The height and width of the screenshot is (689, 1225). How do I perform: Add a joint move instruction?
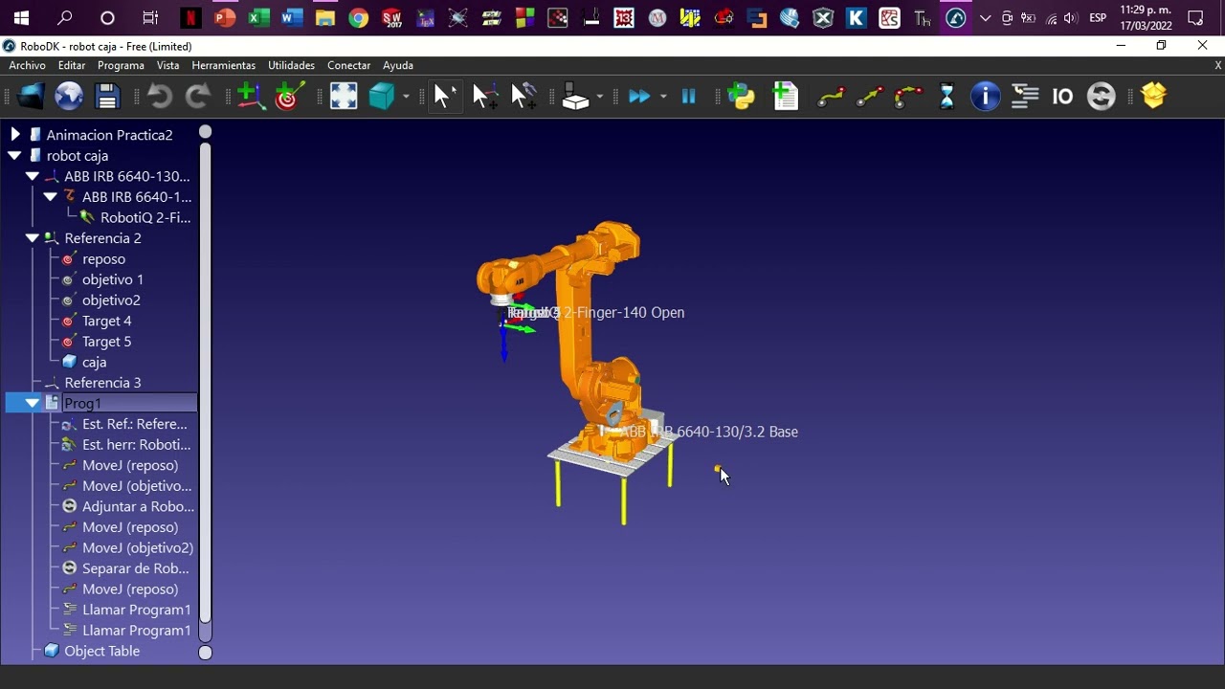[x=831, y=96]
